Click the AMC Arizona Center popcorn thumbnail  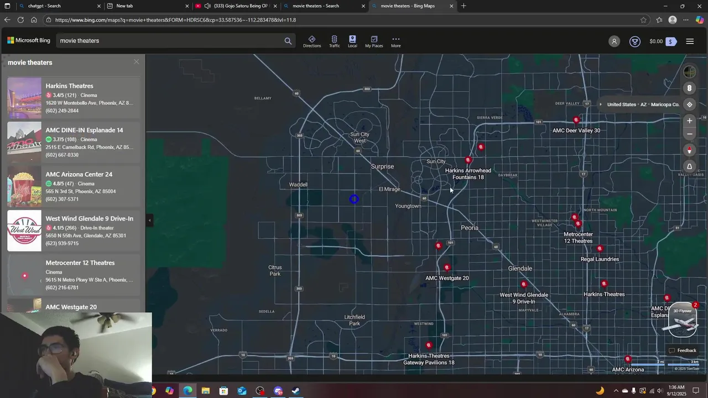point(24,186)
